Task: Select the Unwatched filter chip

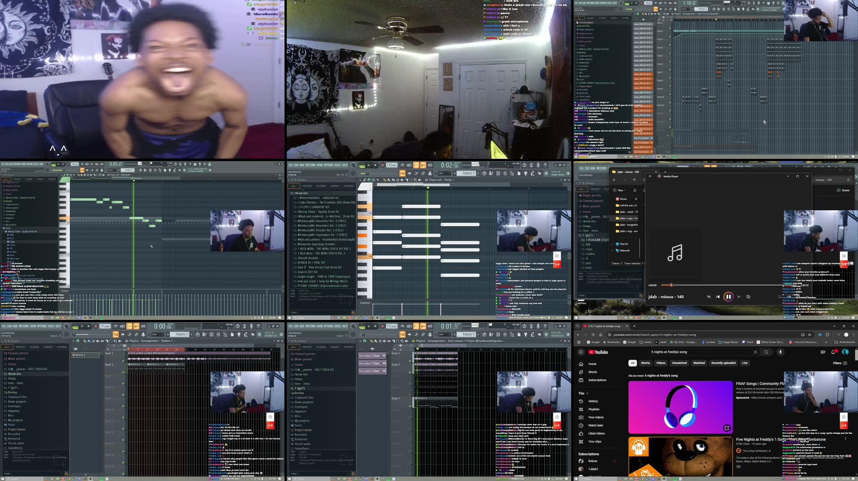Action: (679, 363)
